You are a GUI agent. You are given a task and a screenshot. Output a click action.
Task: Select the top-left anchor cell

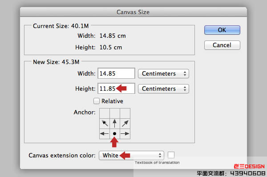(105, 113)
